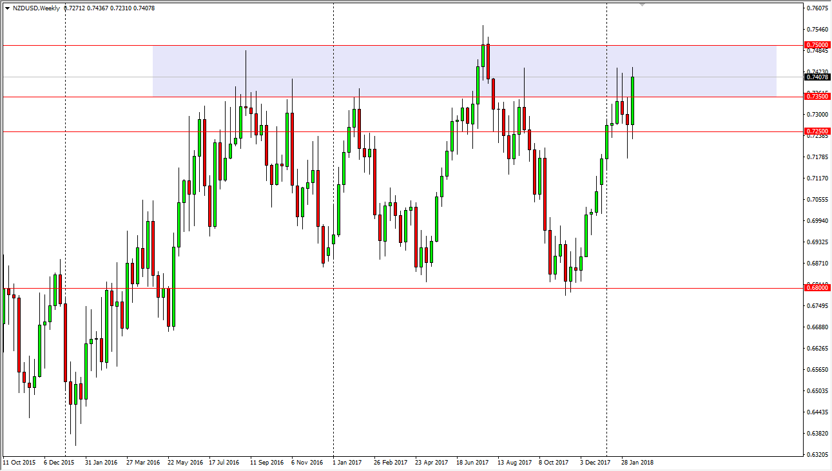Select the red 0.68000 price label
832x471 pixels.
pos(817,288)
